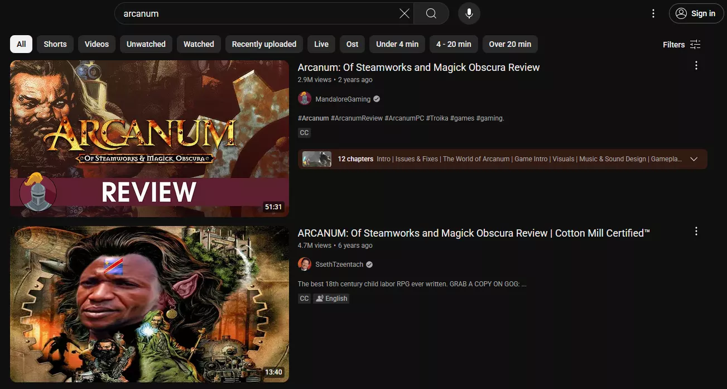This screenshot has width=727, height=389.
Task: Click the #ArcanumReview hashtag
Action: coord(357,118)
